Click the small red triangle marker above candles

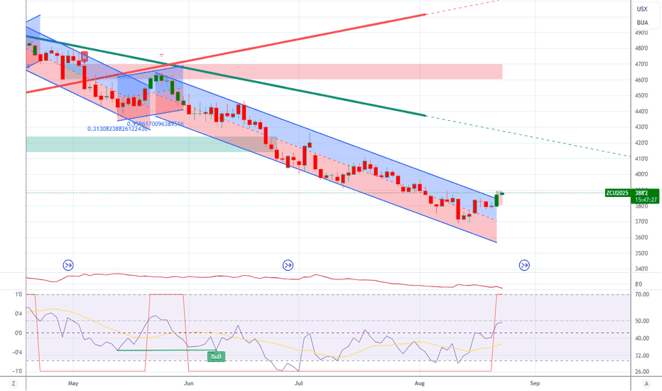pyautogui.click(x=161, y=55)
